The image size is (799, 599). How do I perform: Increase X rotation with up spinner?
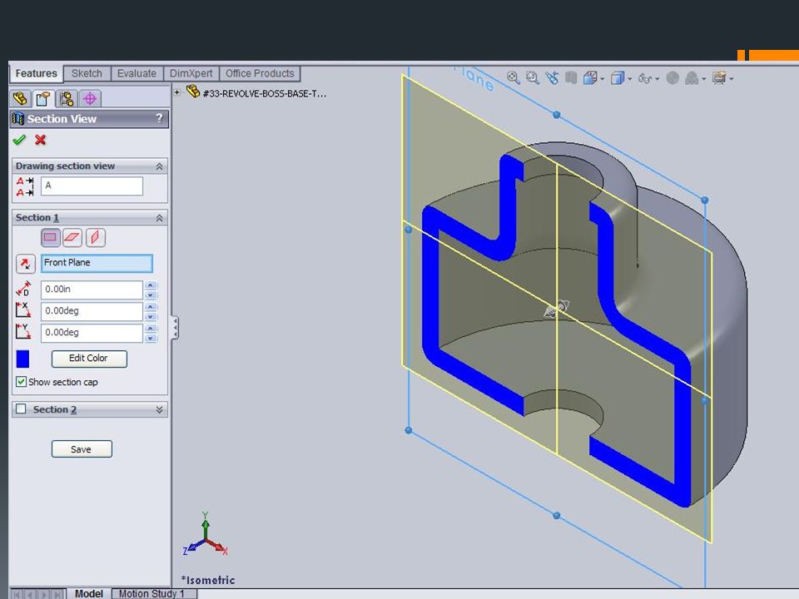[x=151, y=307]
